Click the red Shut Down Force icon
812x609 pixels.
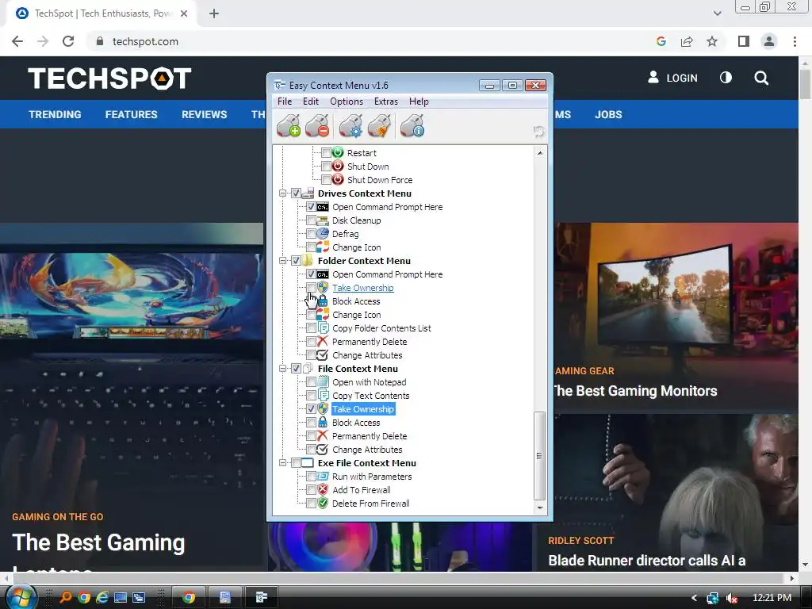(338, 180)
